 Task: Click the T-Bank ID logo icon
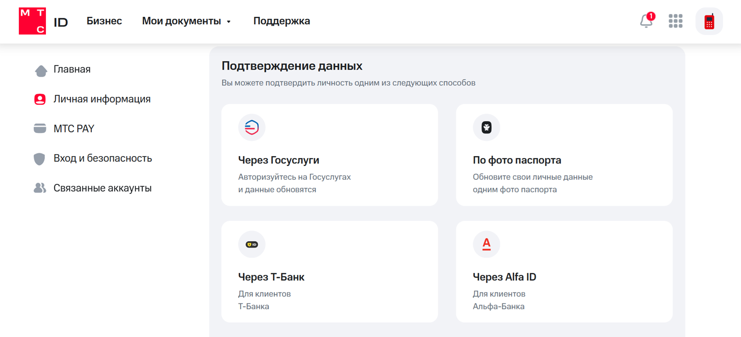[252, 244]
